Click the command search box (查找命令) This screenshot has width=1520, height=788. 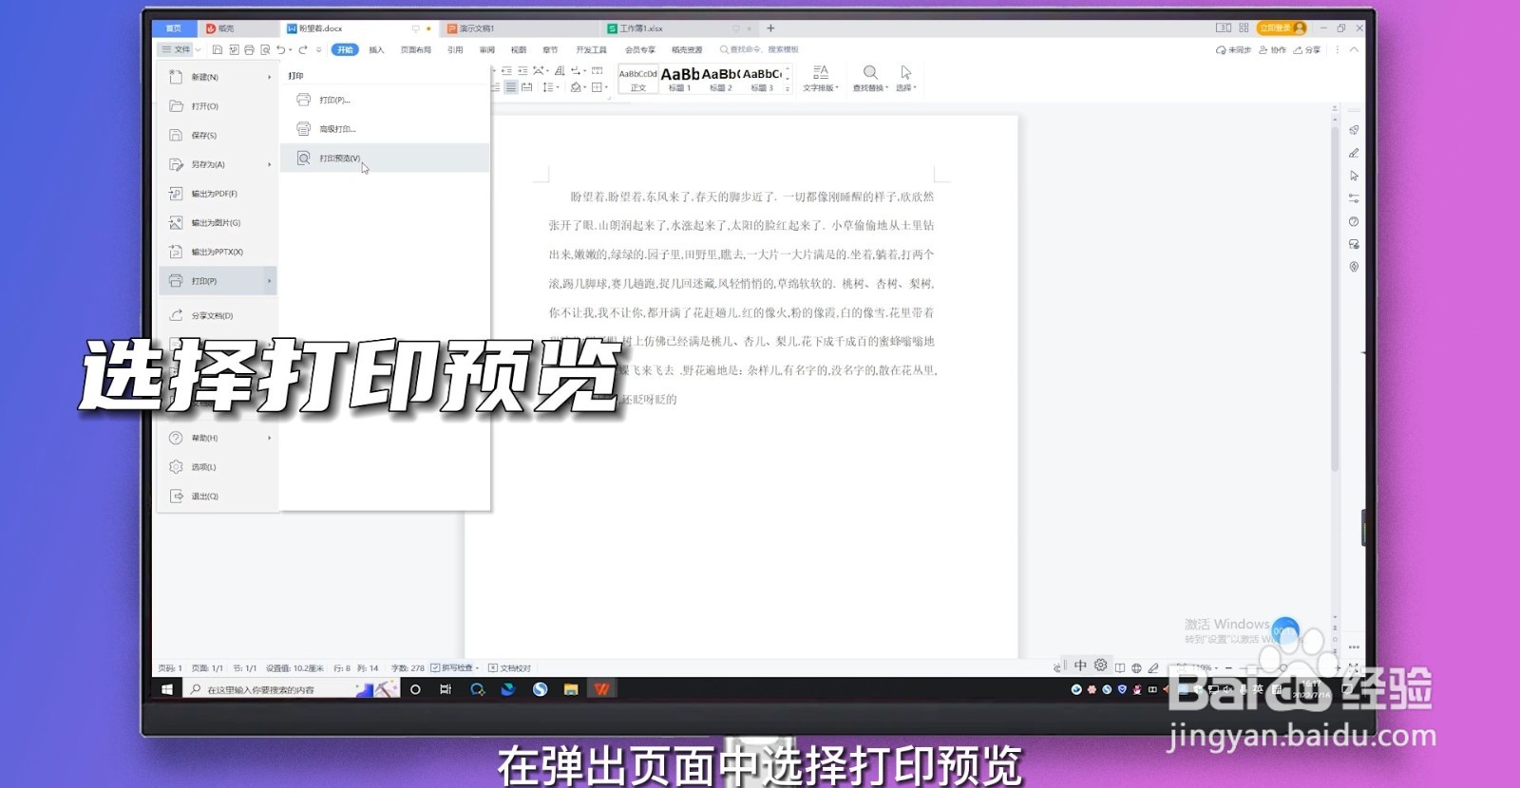pyautogui.click(x=759, y=49)
